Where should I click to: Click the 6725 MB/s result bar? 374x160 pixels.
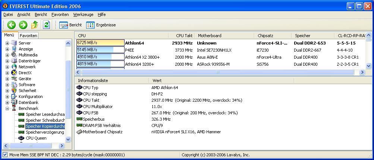(x=100, y=43)
